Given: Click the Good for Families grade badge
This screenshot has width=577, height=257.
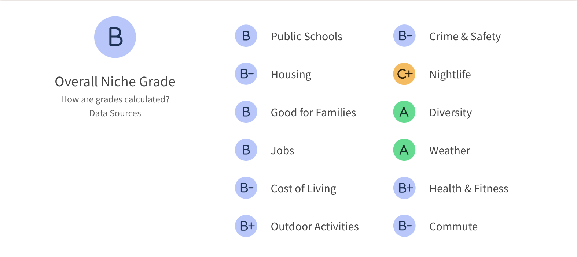Looking at the screenshot, I should coord(246,112).
